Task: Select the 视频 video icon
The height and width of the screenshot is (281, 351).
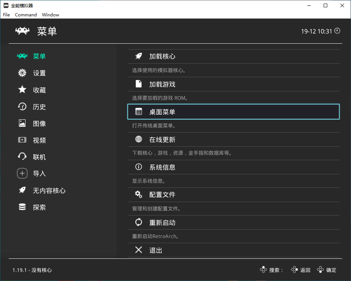Action: [22, 140]
